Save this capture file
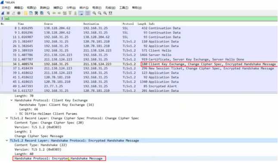 point(31,13)
